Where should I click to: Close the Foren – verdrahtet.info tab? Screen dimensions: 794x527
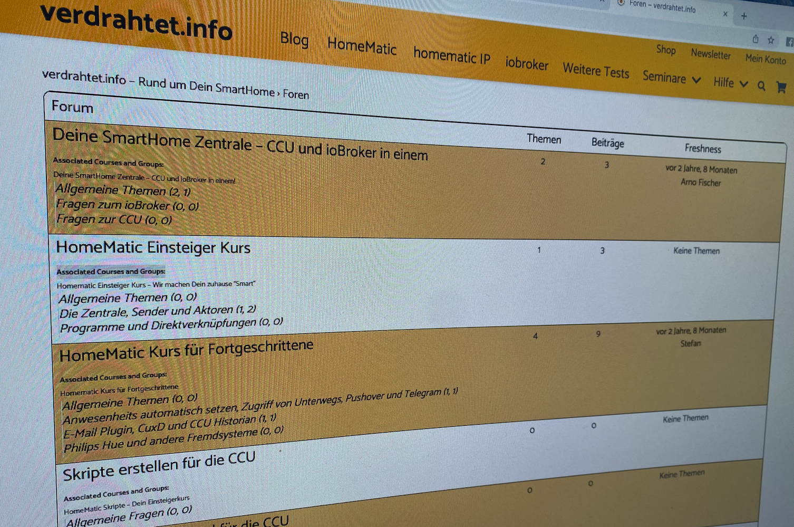point(725,14)
